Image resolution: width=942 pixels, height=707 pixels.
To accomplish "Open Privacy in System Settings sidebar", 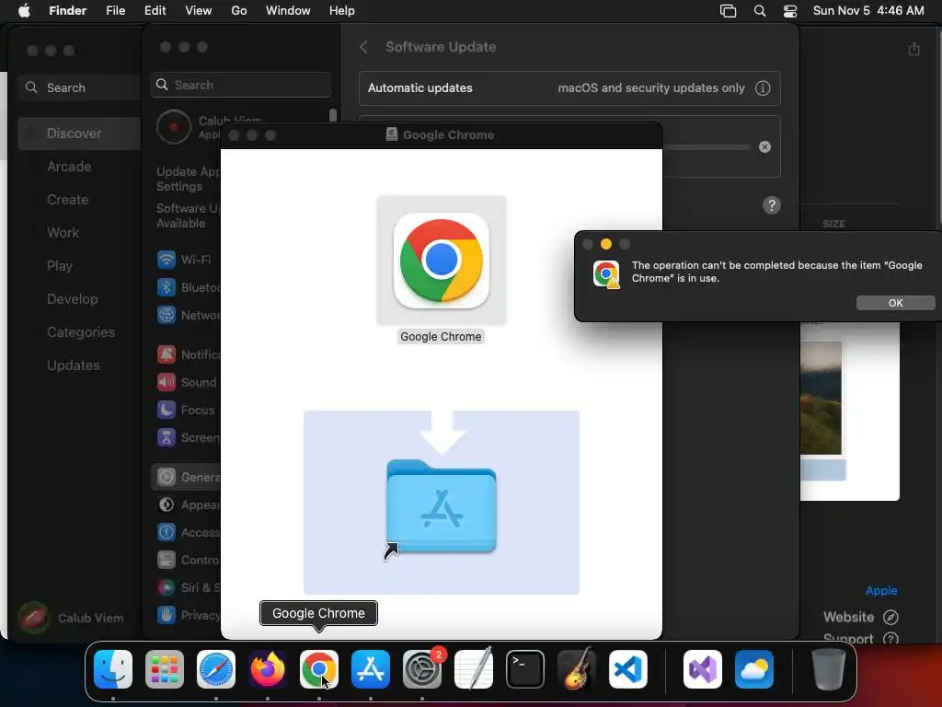I will (x=186, y=616).
